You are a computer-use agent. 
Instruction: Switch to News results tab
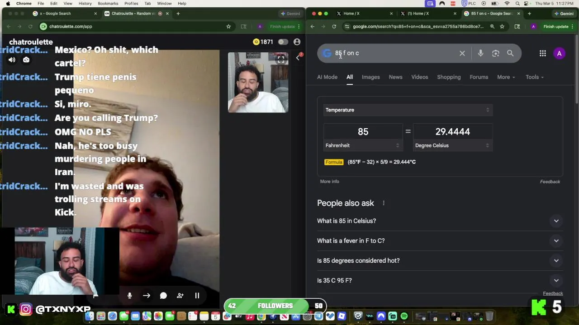395,77
